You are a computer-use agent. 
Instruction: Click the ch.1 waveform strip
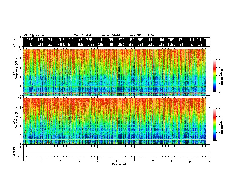115,42
